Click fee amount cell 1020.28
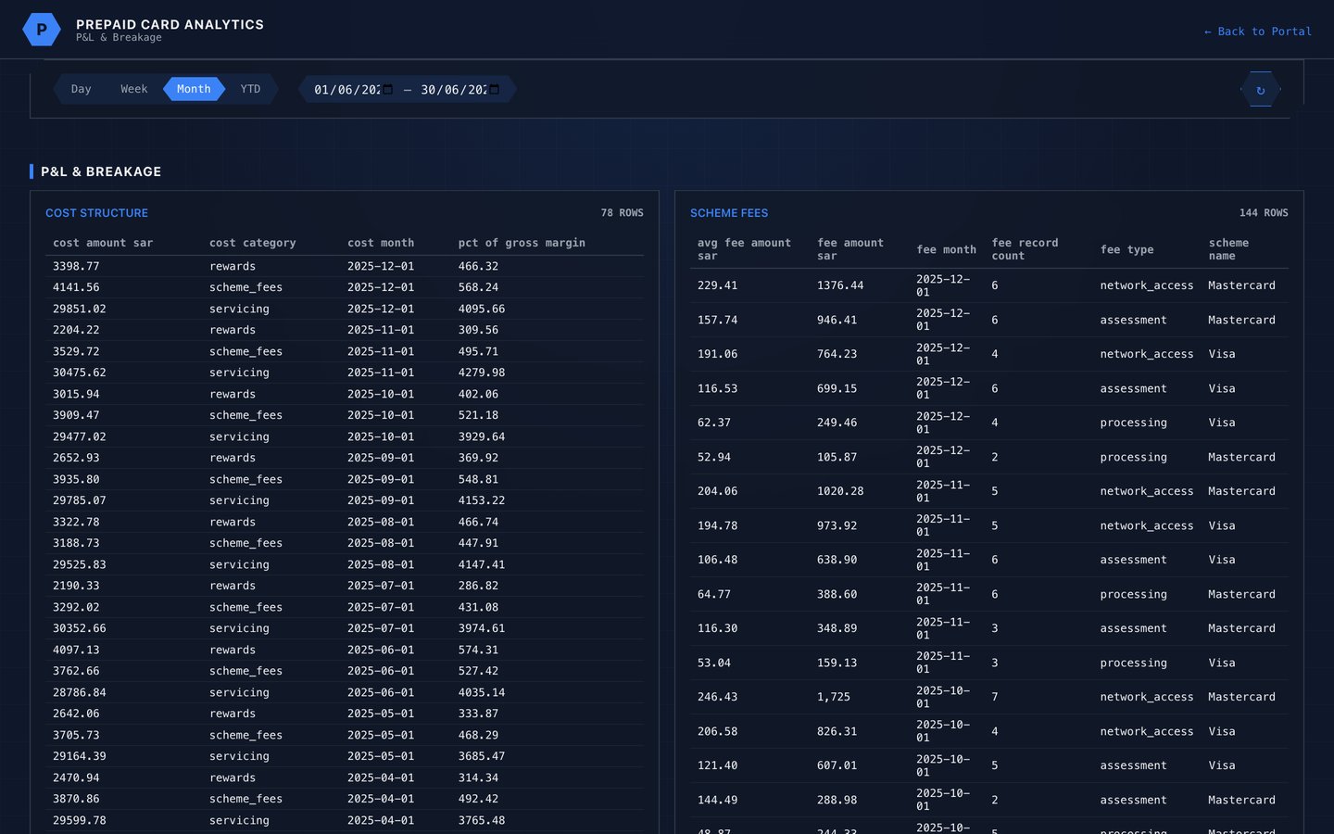 pos(840,491)
